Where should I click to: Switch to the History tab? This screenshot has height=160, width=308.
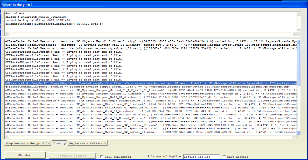click(x=59, y=143)
